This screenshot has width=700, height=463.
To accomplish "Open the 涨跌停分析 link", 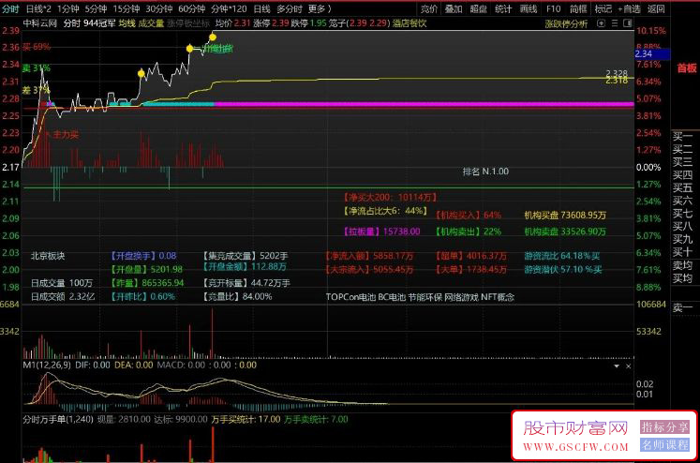I will 566,23.
